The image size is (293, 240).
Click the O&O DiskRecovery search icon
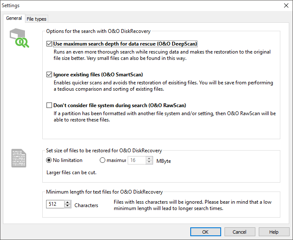pos(19,39)
